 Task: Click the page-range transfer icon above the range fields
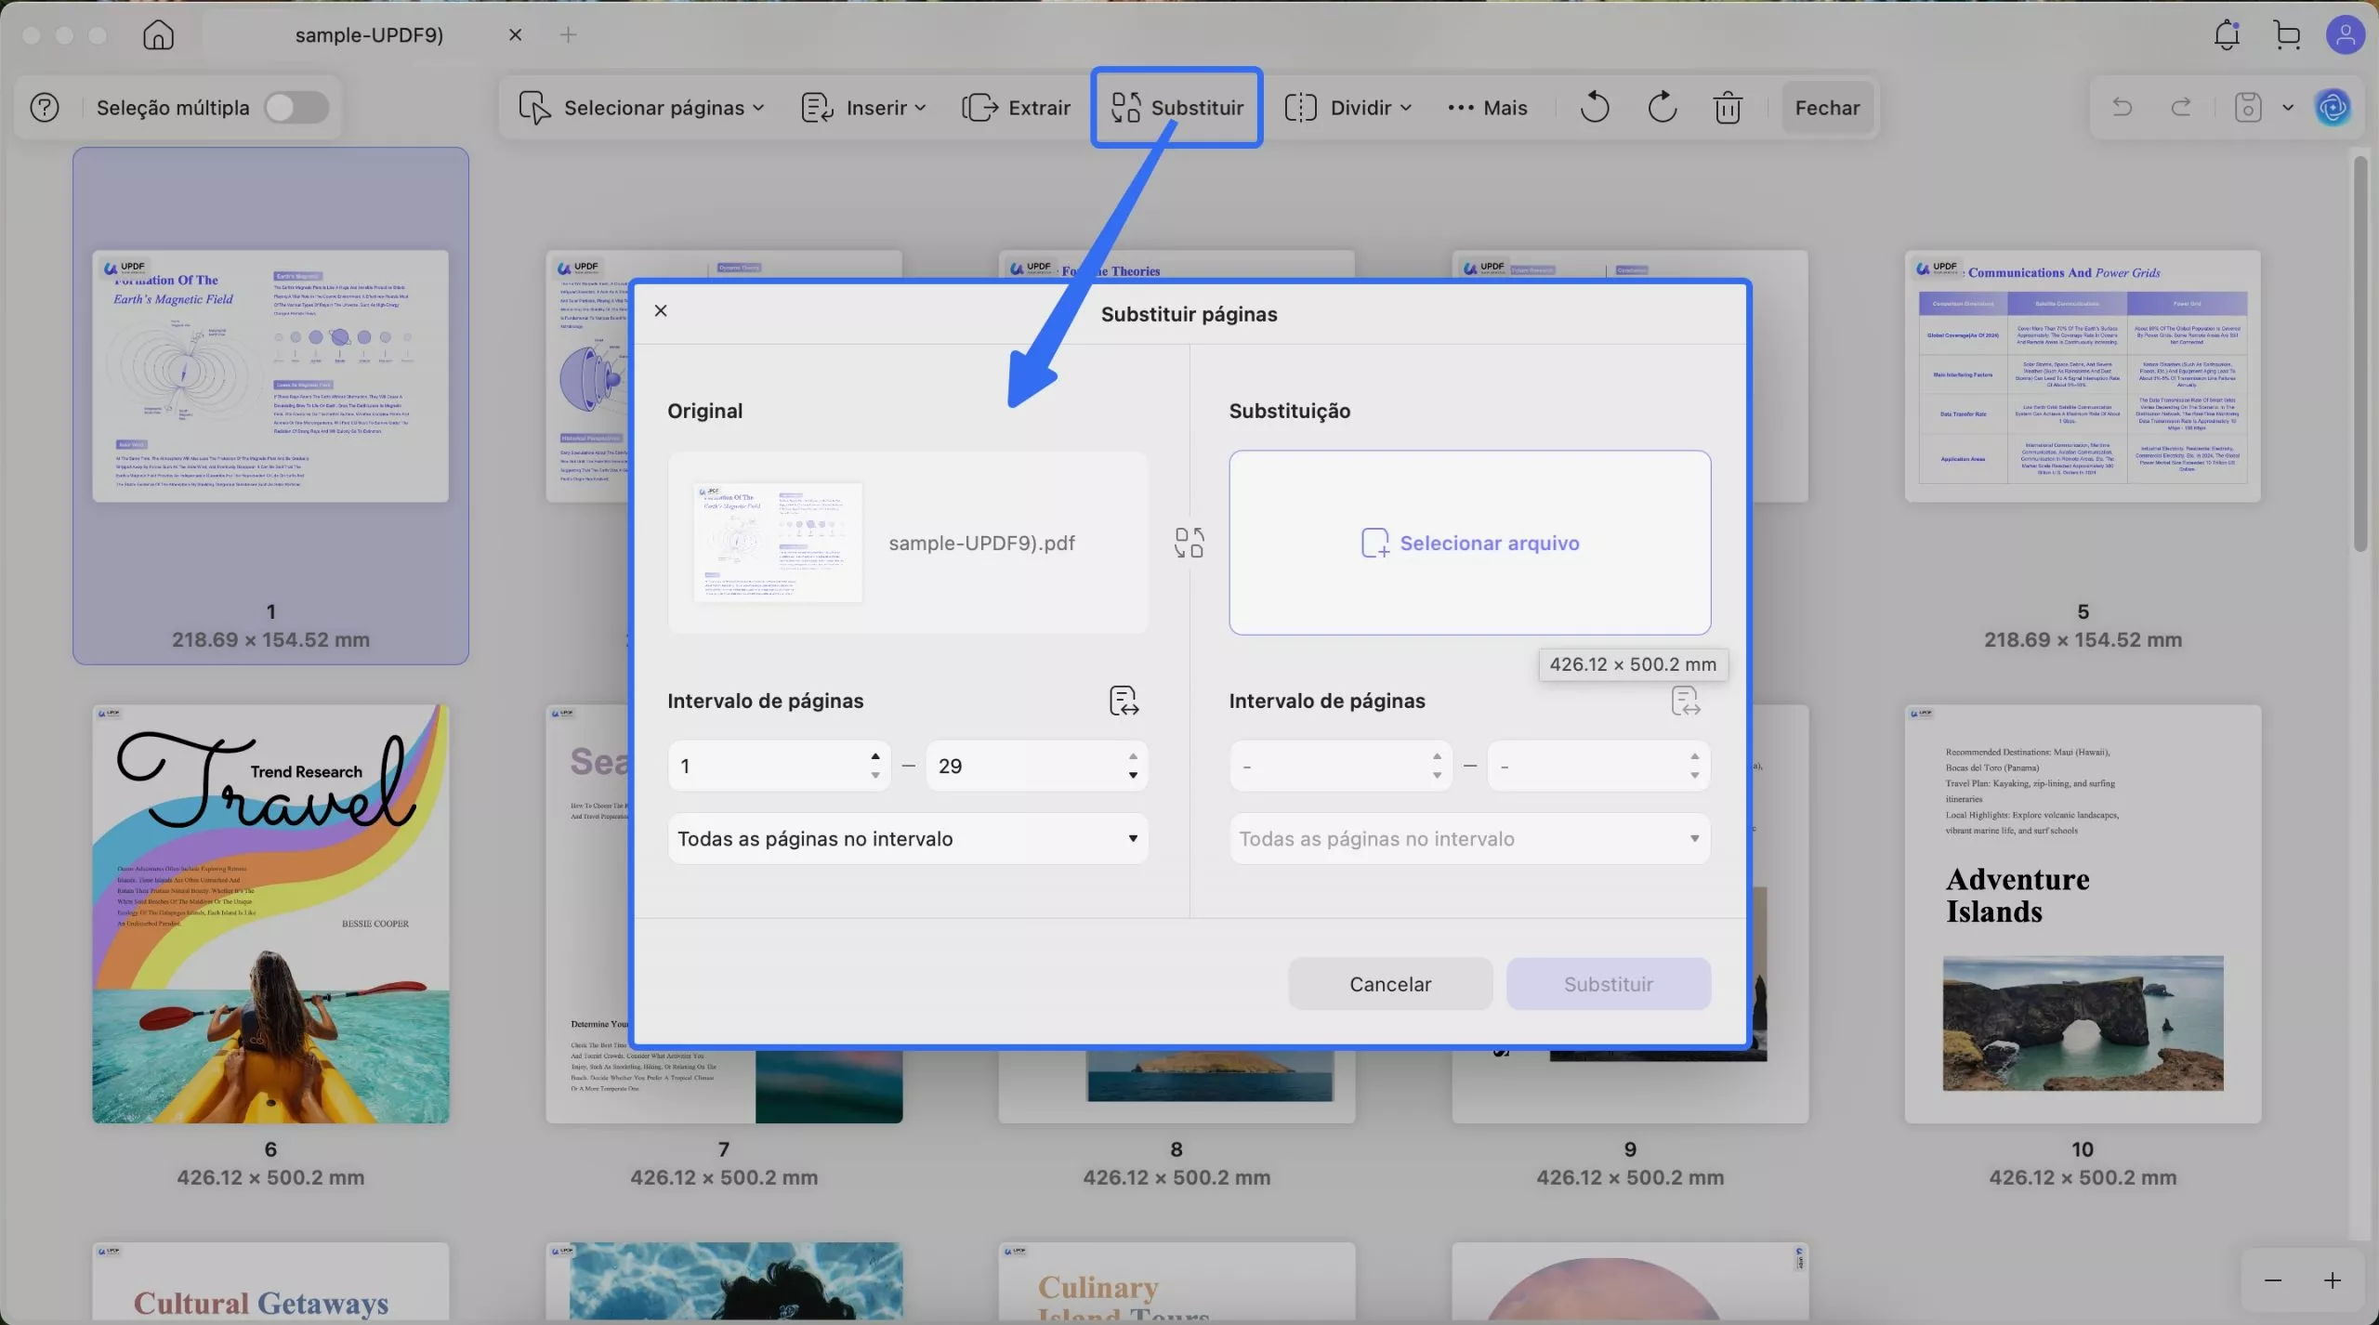(1124, 700)
